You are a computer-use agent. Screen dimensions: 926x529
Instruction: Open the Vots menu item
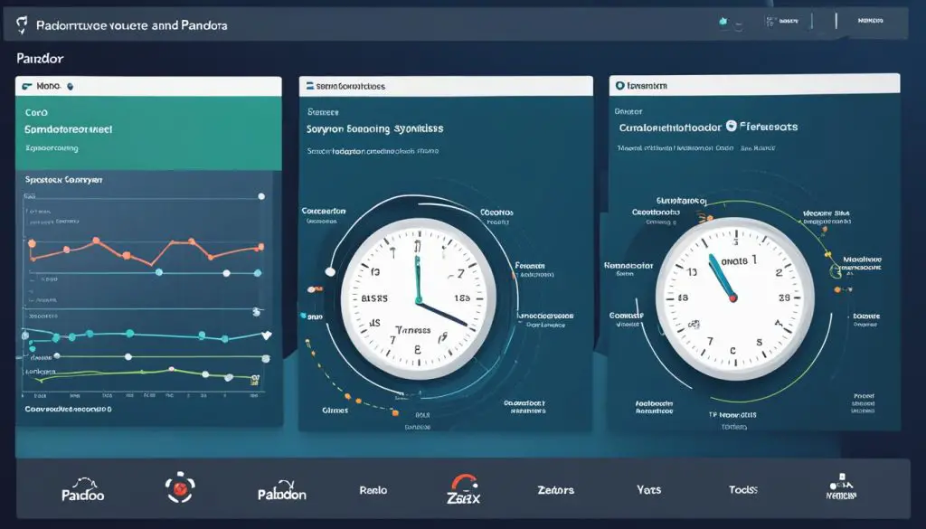click(647, 488)
